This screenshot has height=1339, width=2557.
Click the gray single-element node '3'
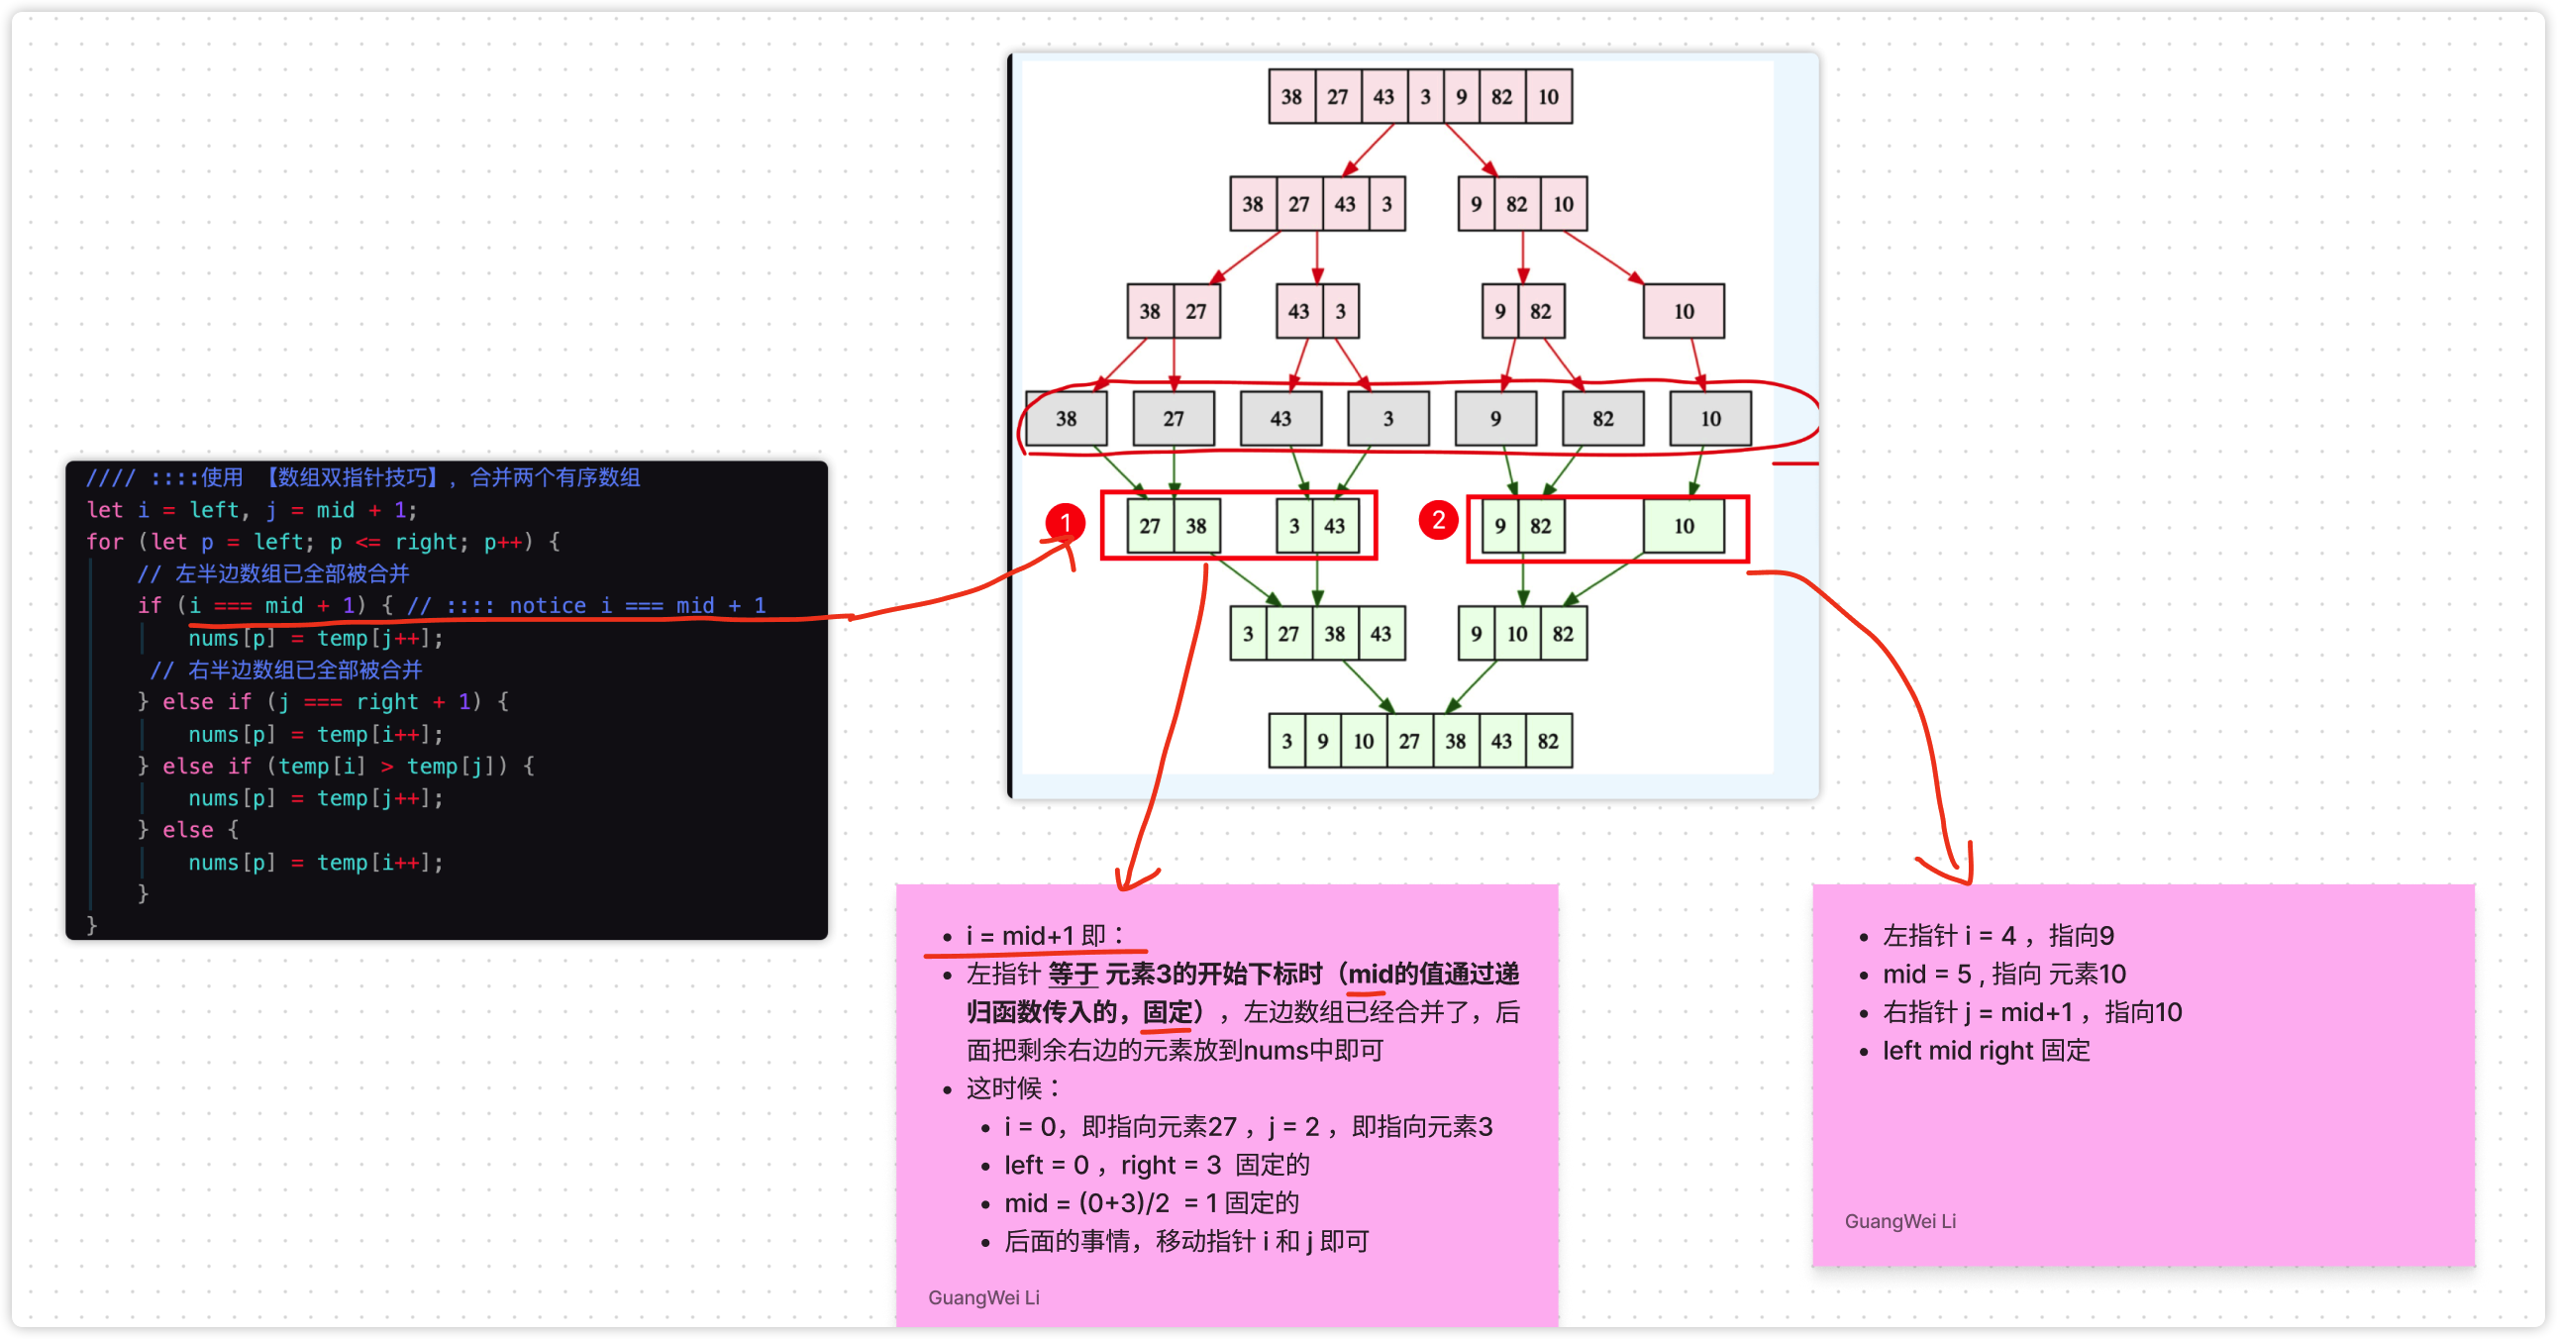1387,418
